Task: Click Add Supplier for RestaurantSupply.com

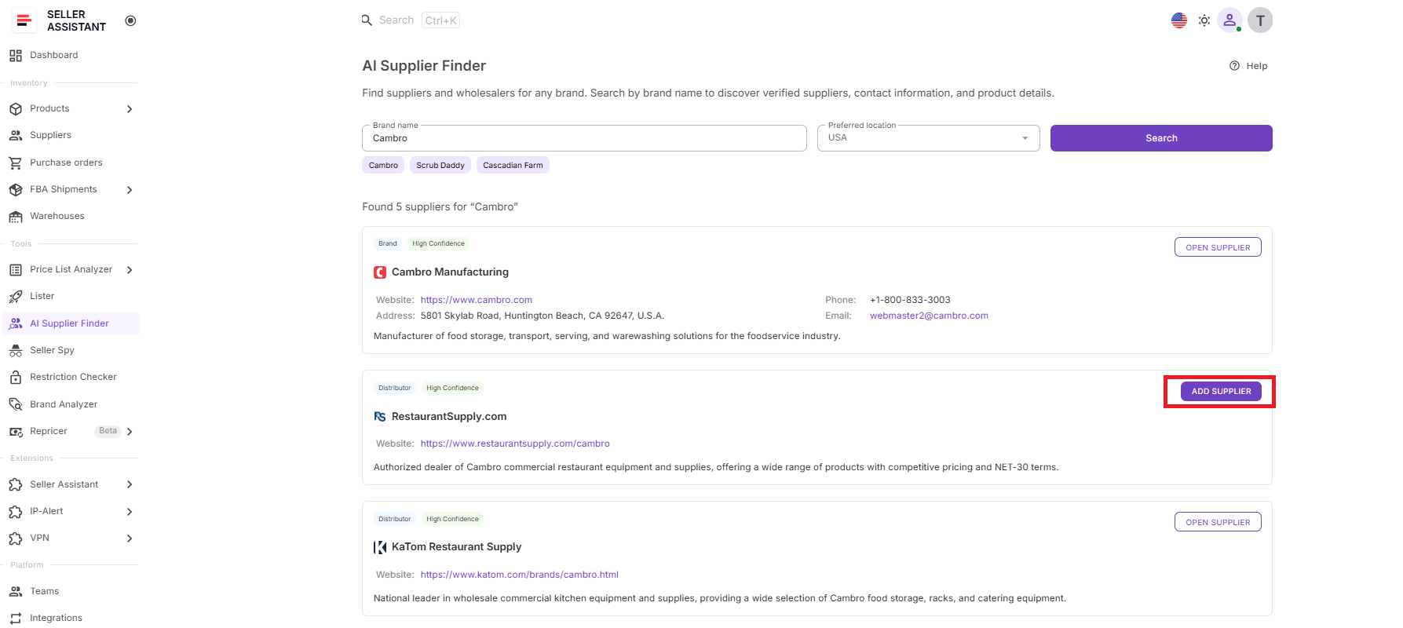Action: pos(1221,391)
